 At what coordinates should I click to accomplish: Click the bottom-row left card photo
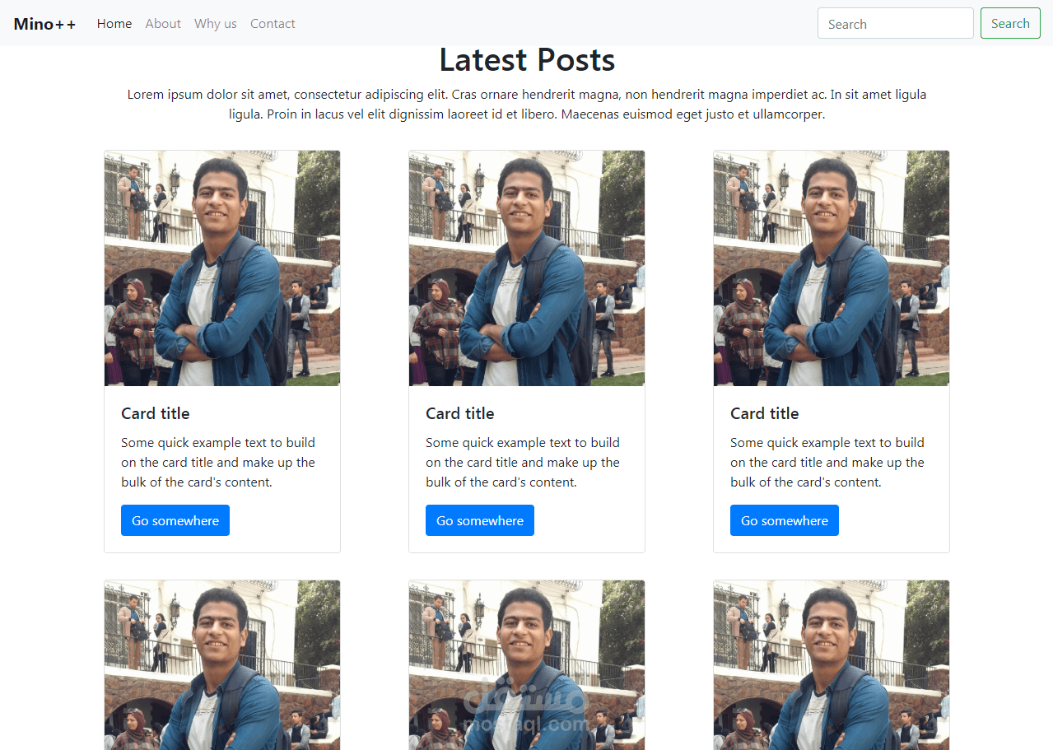222,665
